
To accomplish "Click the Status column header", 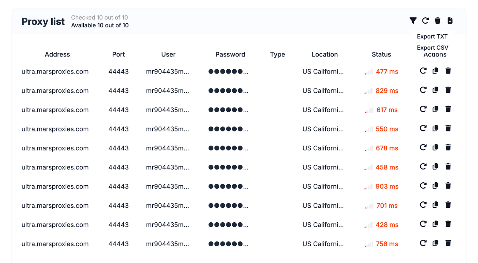I will pos(382,54).
